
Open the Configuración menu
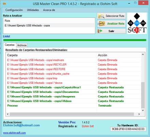point(14,10)
